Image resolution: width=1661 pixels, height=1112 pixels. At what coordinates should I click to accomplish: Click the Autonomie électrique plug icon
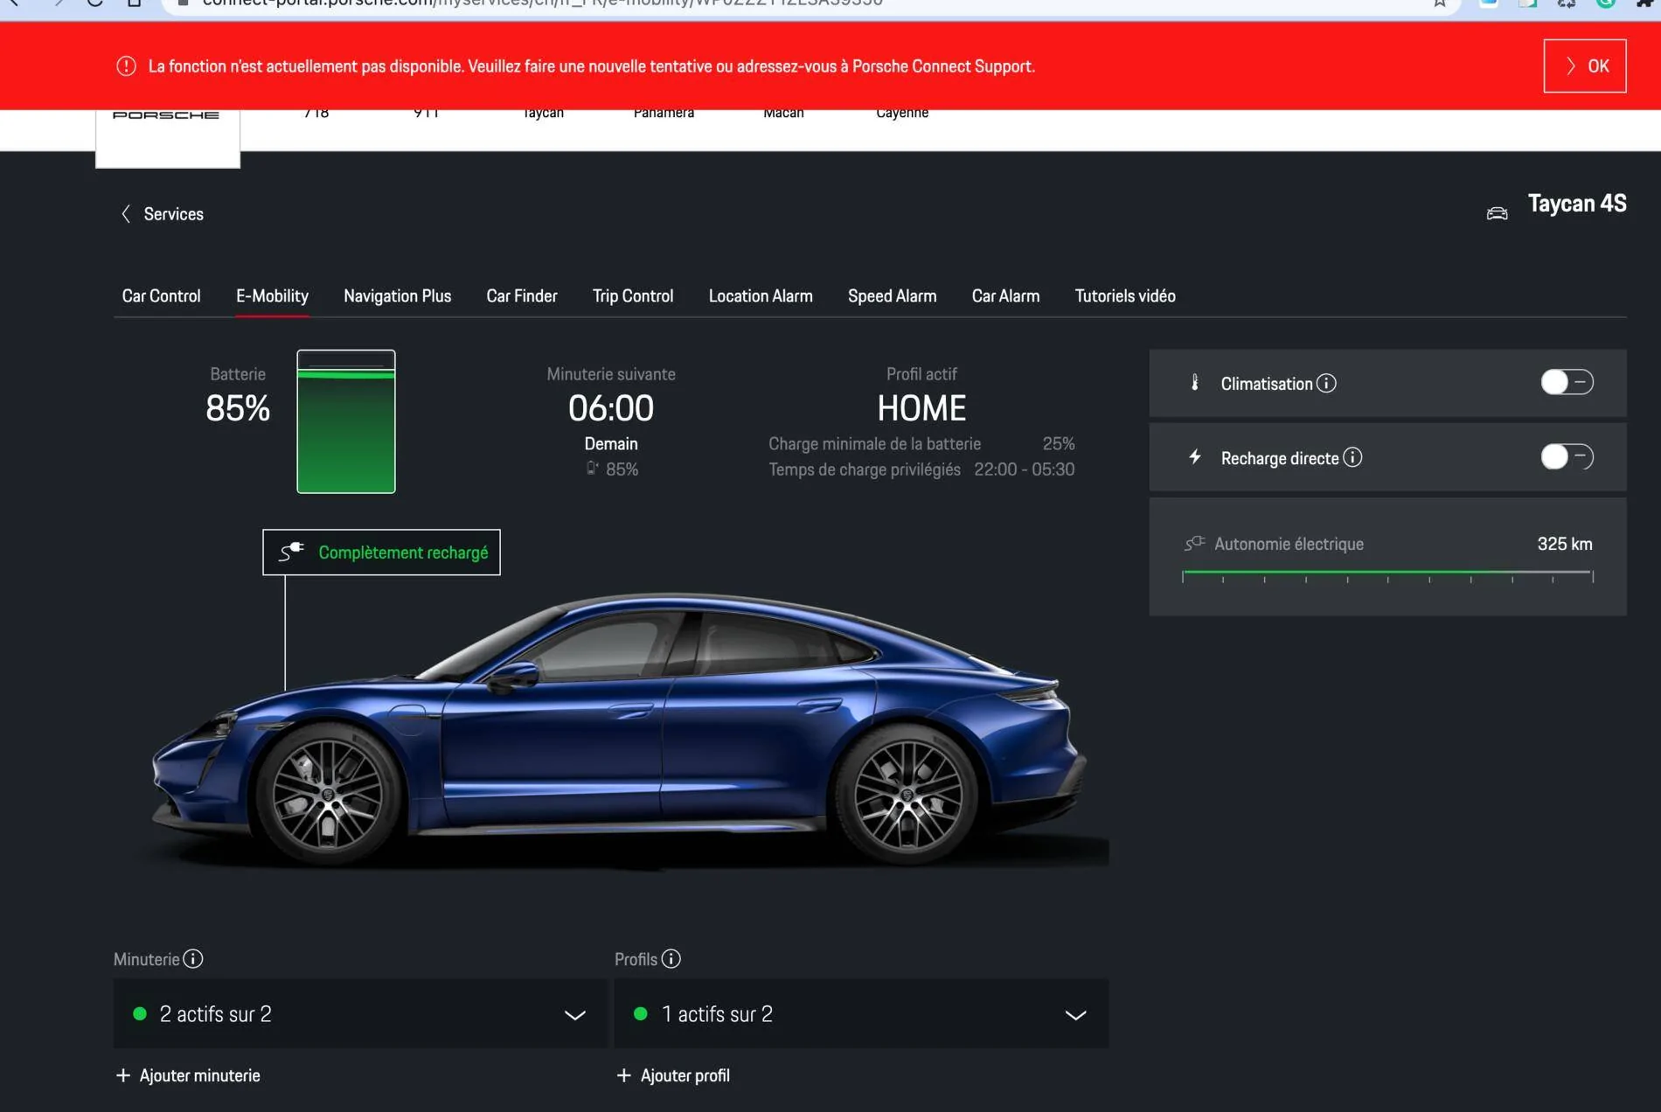click(x=1194, y=544)
